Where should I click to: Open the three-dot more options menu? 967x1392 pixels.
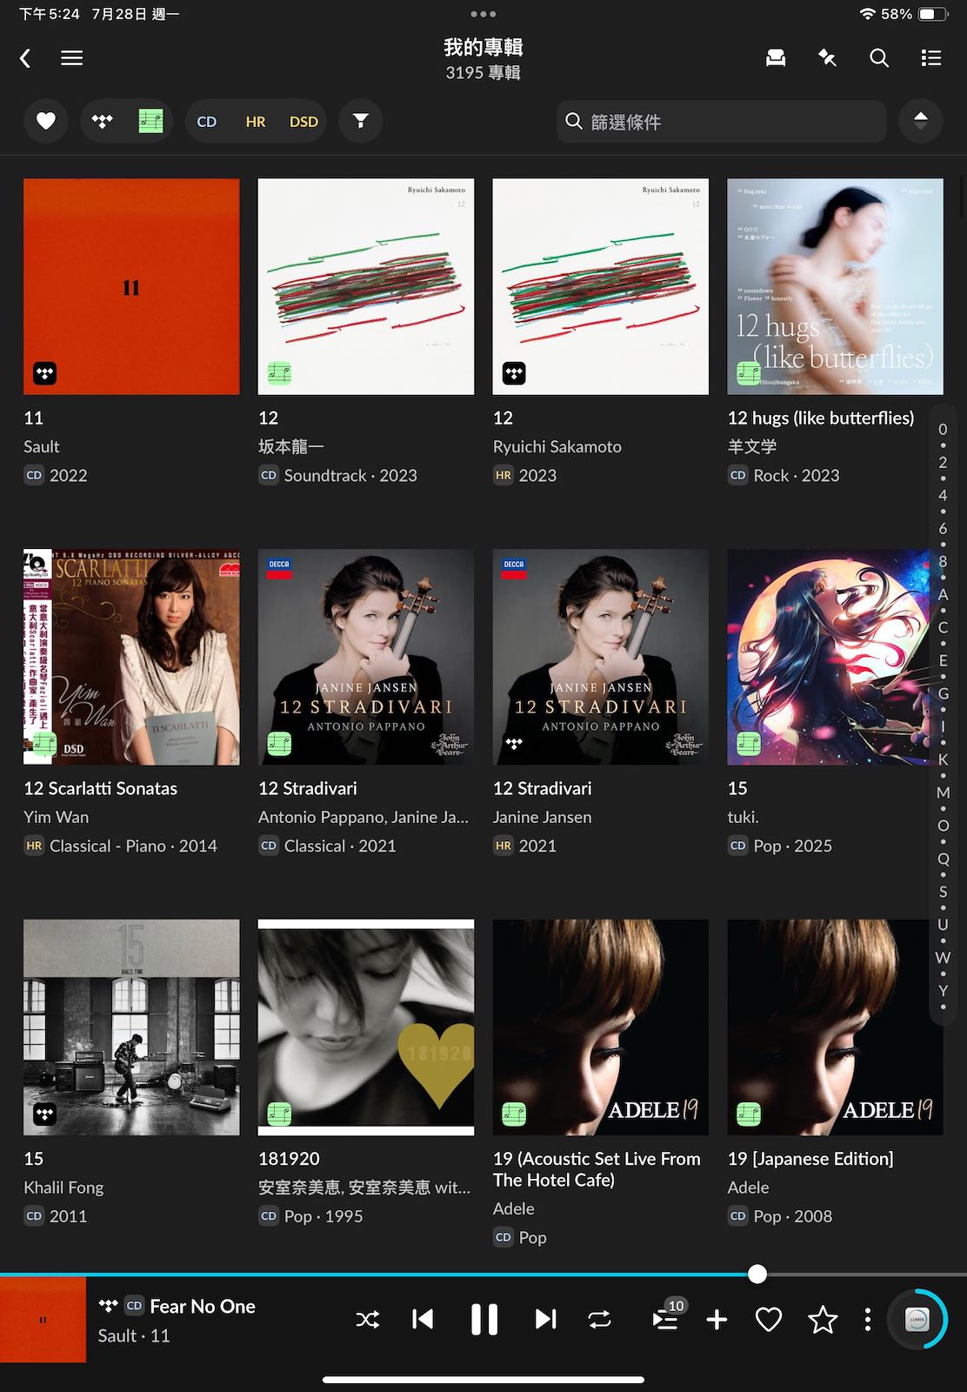(x=867, y=1320)
